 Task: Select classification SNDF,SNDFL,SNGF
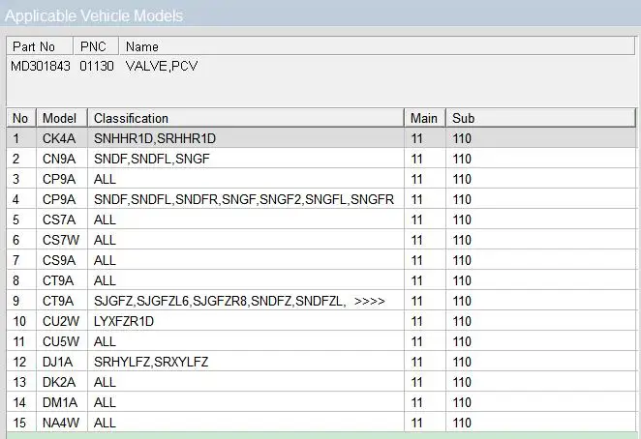point(152,159)
